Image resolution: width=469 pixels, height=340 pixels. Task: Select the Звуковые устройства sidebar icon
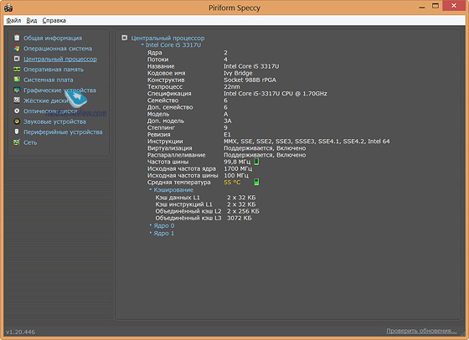17,121
